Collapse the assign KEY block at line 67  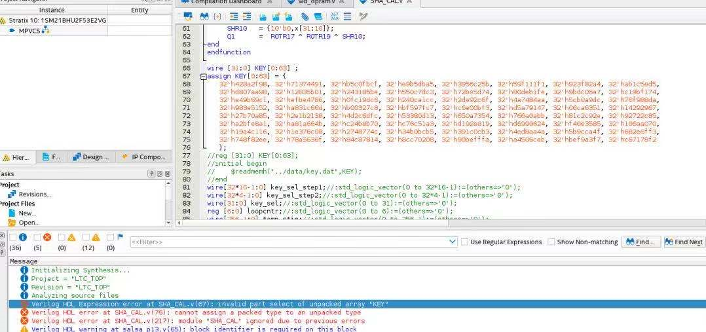pos(203,77)
